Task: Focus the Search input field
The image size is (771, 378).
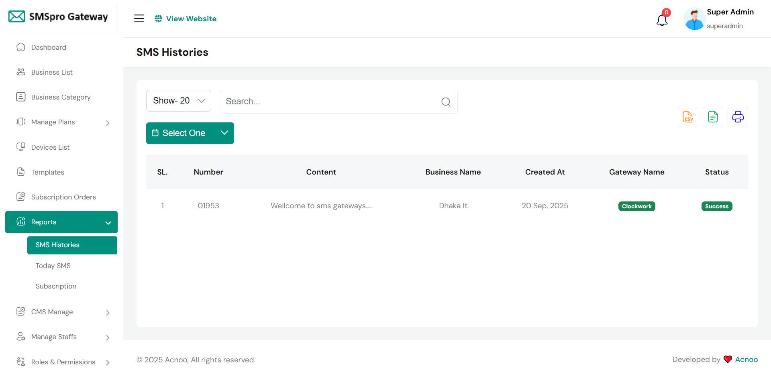Action: tap(329, 102)
